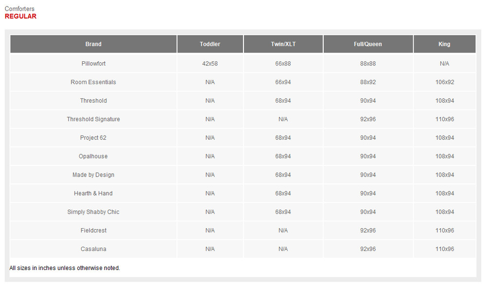Select the Opalhouse brand name

[x=93, y=156]
